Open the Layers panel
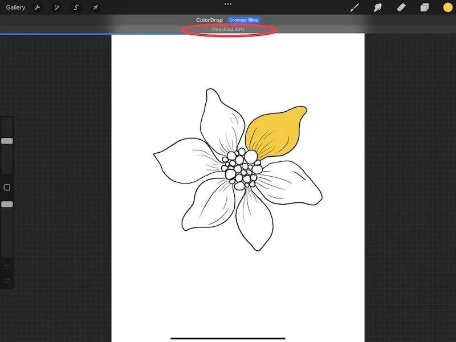This screenshot has width=456, height=342. tap(424, 7)
